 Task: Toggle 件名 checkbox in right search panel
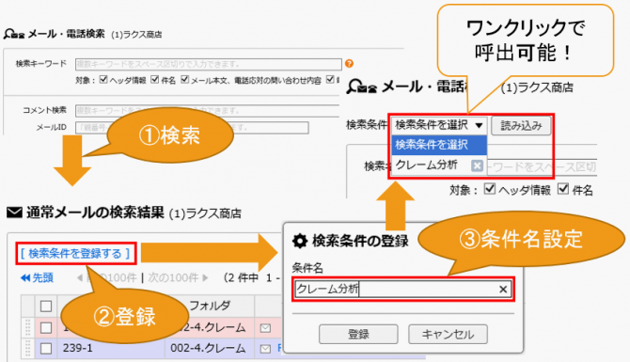coord(563,188)
